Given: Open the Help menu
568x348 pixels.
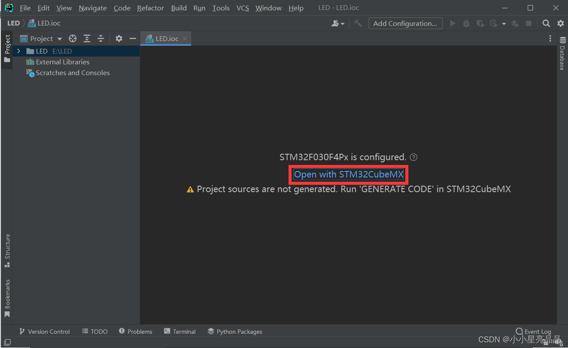Looking at the screenshot, I should click(296, 8).
